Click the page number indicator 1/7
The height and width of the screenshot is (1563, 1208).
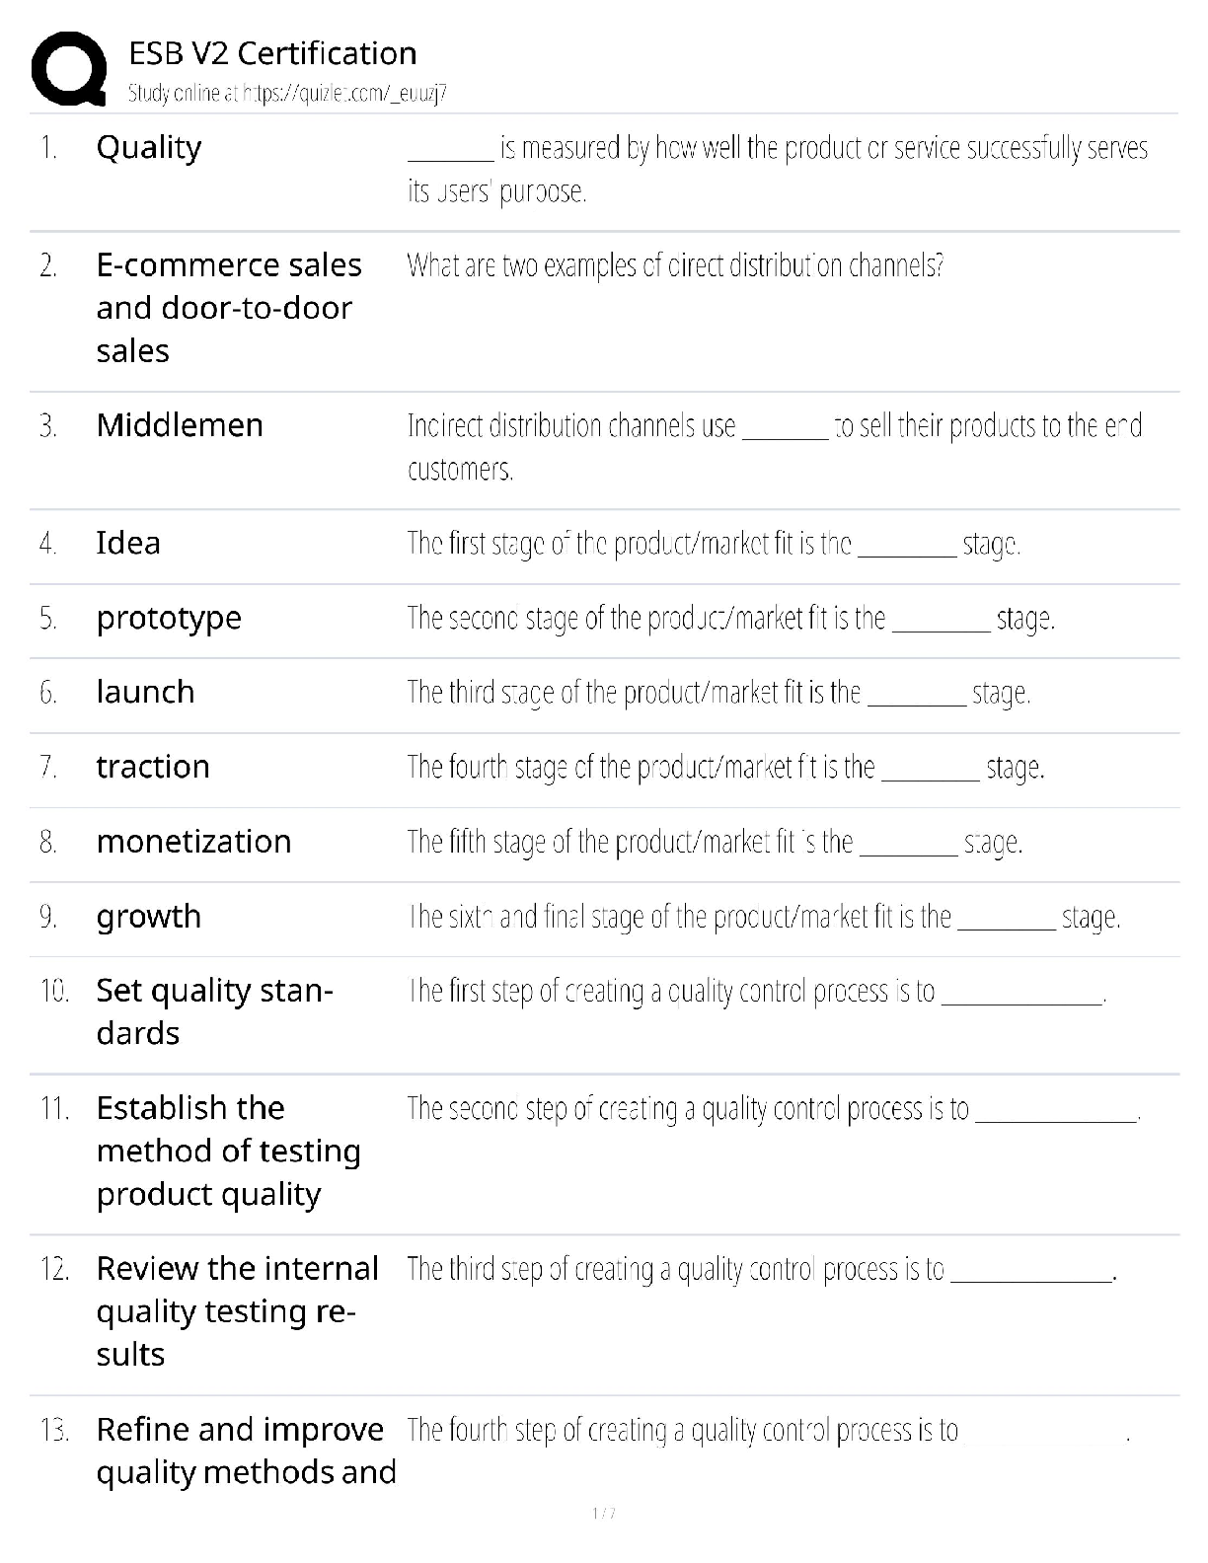(x=603, y=1514)
